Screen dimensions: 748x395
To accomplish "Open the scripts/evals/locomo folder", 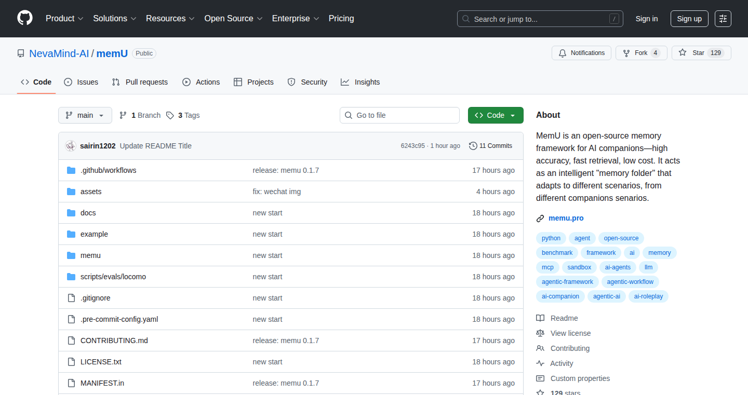I will click(113, 277).
